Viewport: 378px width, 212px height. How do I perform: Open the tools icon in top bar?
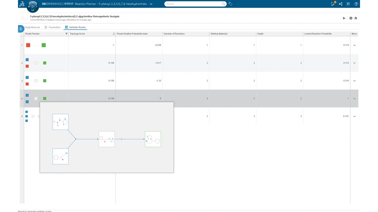[348, 4]
